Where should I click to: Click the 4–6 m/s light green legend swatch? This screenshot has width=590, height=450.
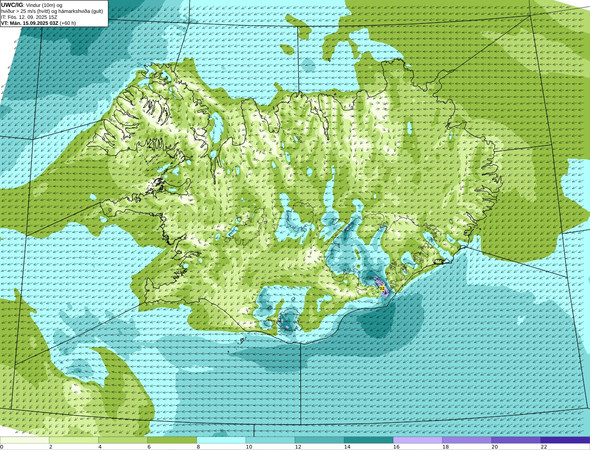(x=123, y=440)
